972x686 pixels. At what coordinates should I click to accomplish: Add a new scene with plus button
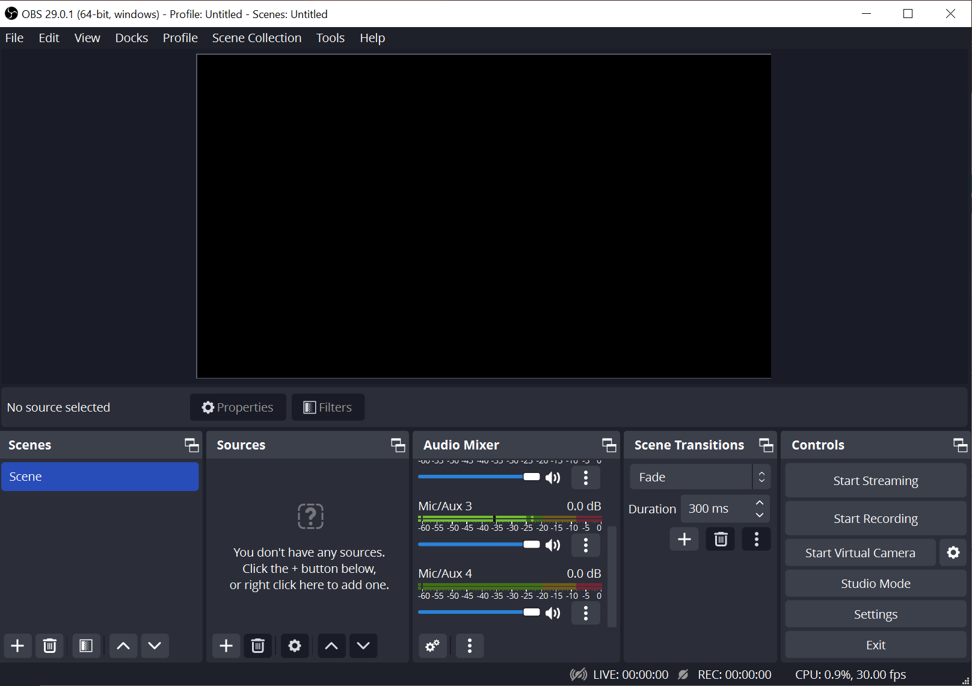(x=17, y=646)
